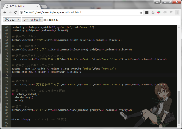Minimize the Chrome window
Viewport: 182px width, 129px height.
click(164, 2)
